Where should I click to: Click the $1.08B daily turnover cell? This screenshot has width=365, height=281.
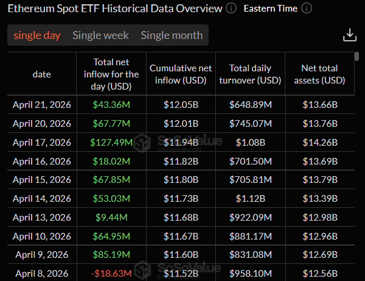pyautogui.click(x=251, y=142)
